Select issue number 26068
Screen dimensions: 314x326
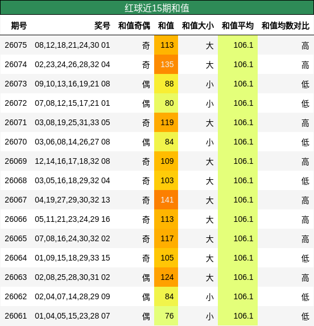[16, 180]
